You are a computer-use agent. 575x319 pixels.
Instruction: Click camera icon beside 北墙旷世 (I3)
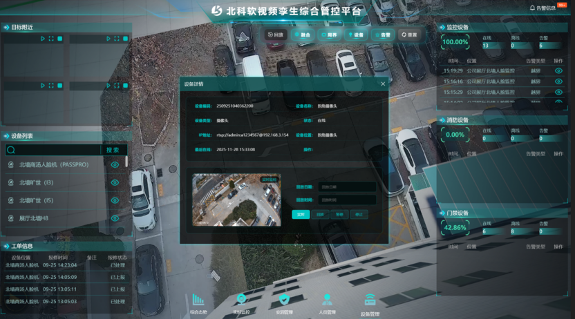pos(11,182)
